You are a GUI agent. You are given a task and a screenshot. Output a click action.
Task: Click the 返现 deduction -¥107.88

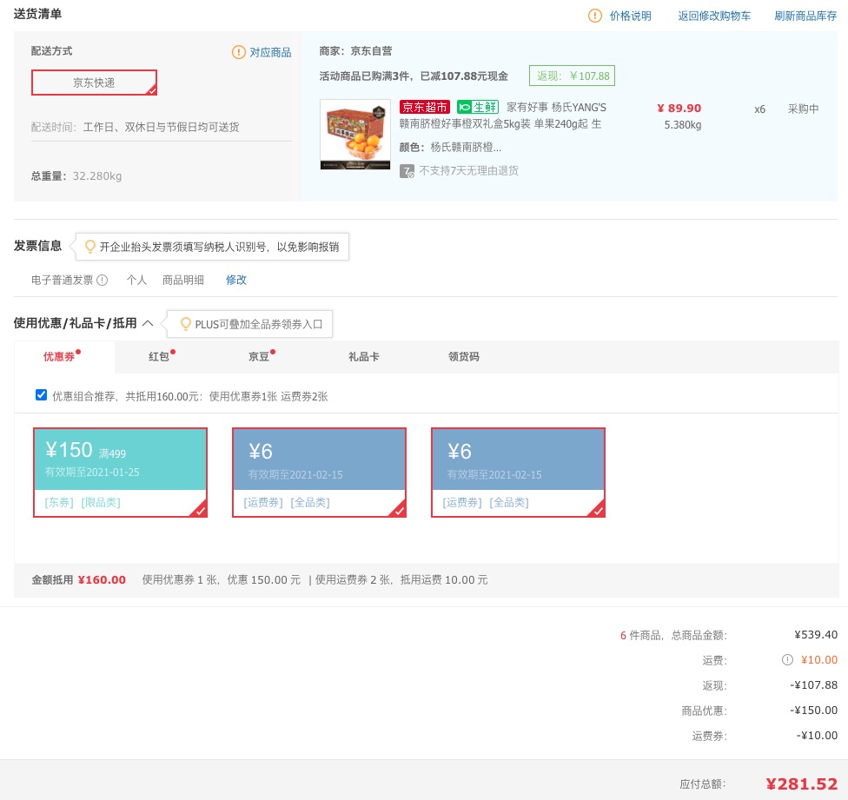(814, 684)
